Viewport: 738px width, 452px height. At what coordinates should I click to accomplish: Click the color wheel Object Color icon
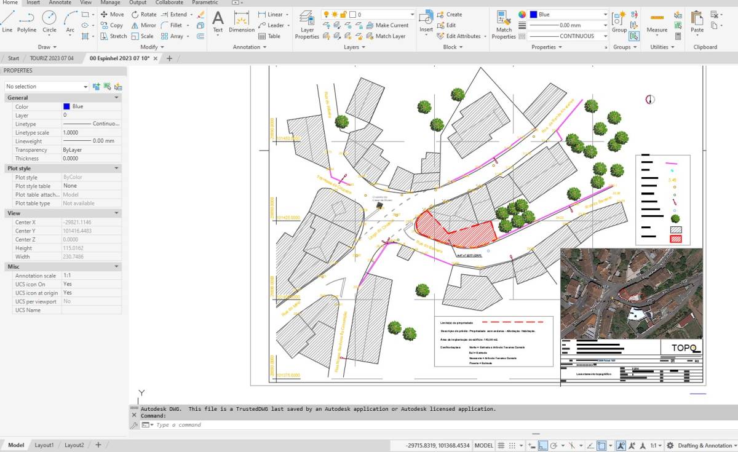[x=522, y=14]
